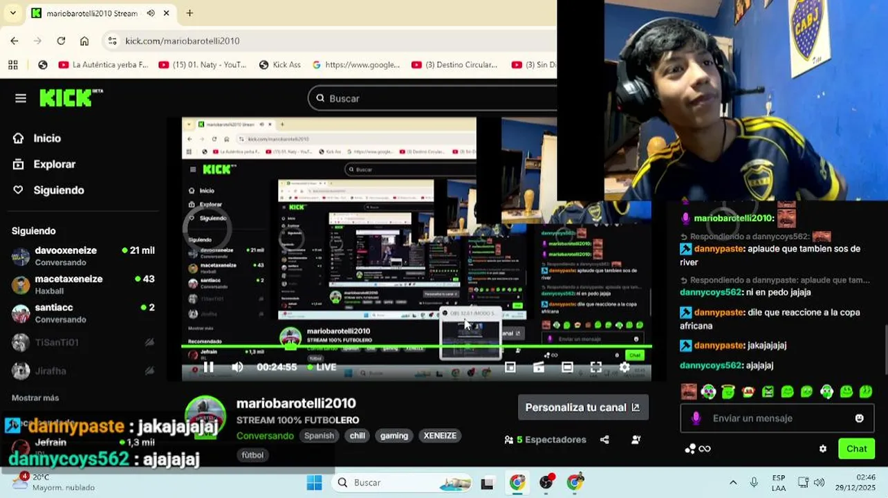Image resolution: width=888 pixels, height=498 pixels.
Task: Open the Windows Start menu
Action: point(314,482)
